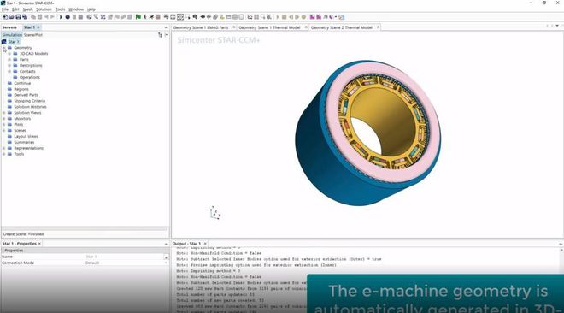Click the tree layout icon beside Scene/Plot
The image size is (564, 313).
160,35
